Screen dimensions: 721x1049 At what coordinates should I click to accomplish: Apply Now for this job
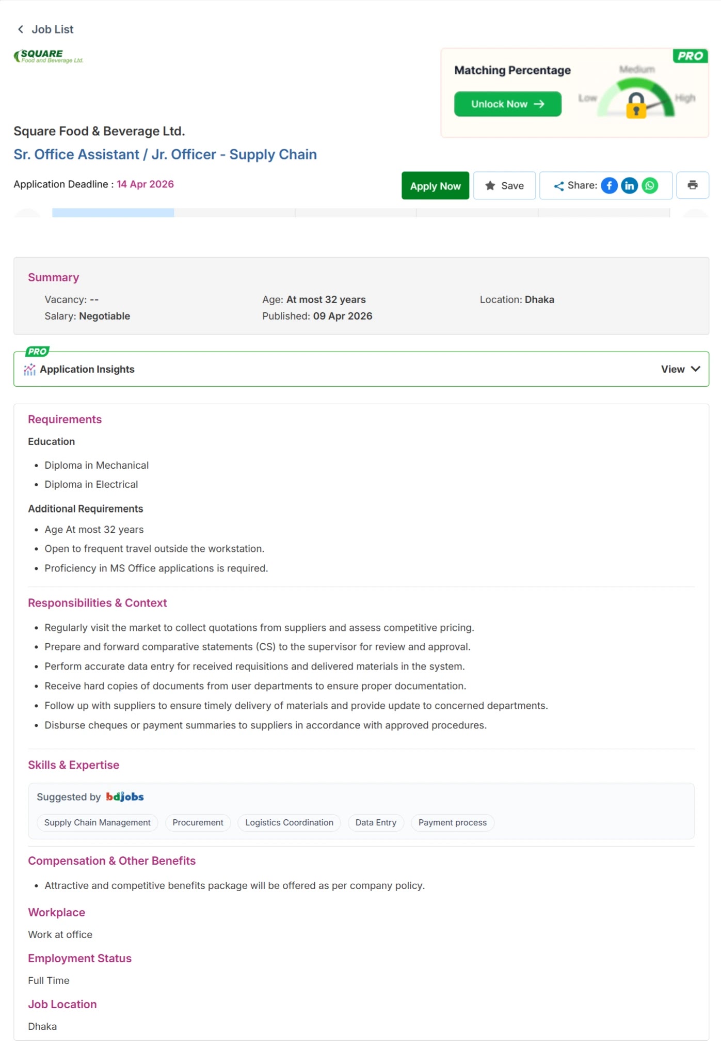point(435,186)
